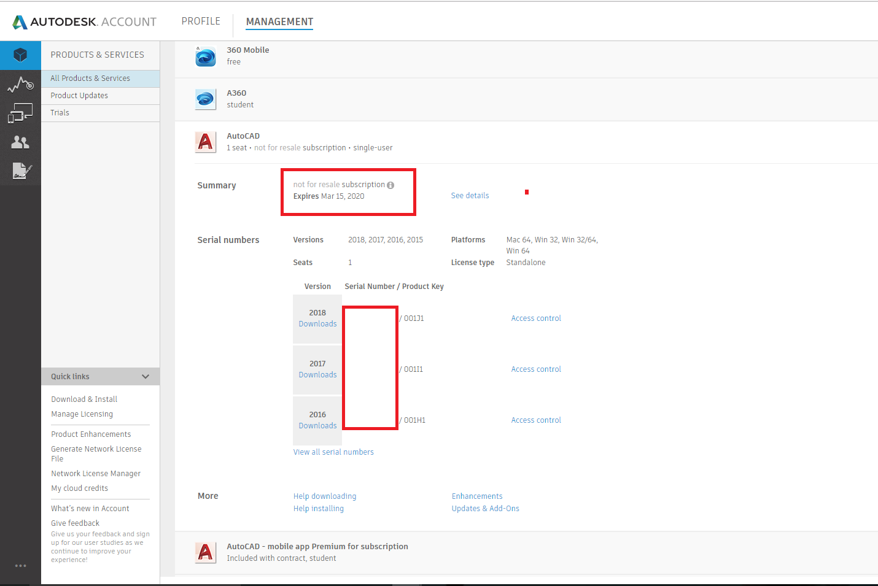The height and width of the screenshot is (586, 878).
Task: Click the Expires Mar 15, 2020 text
Action: [328, 196]
